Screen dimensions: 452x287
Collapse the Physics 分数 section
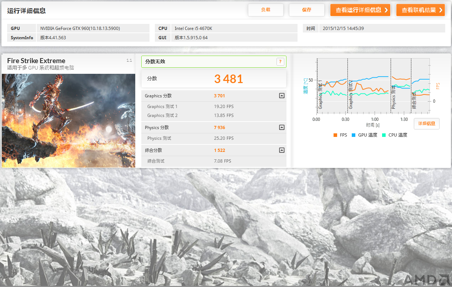(x=281, y=127)
